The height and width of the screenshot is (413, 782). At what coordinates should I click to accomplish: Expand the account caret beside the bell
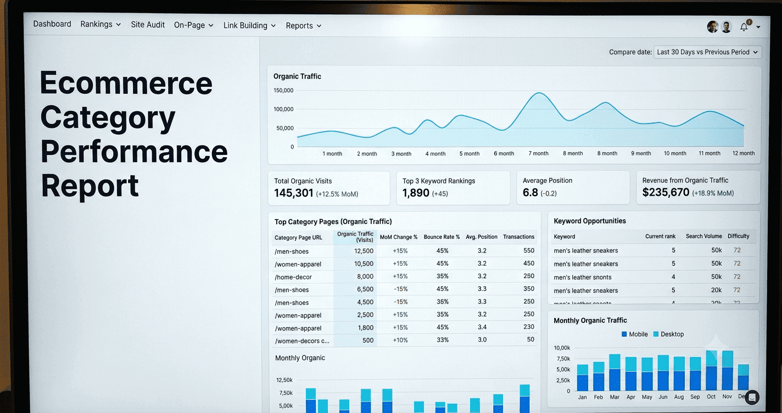click(758, 27)
